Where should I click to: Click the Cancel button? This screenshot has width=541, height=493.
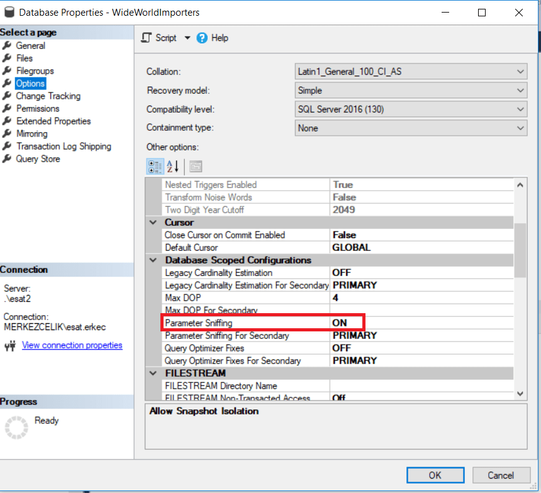pyautogui.click(x=501, y=475)
